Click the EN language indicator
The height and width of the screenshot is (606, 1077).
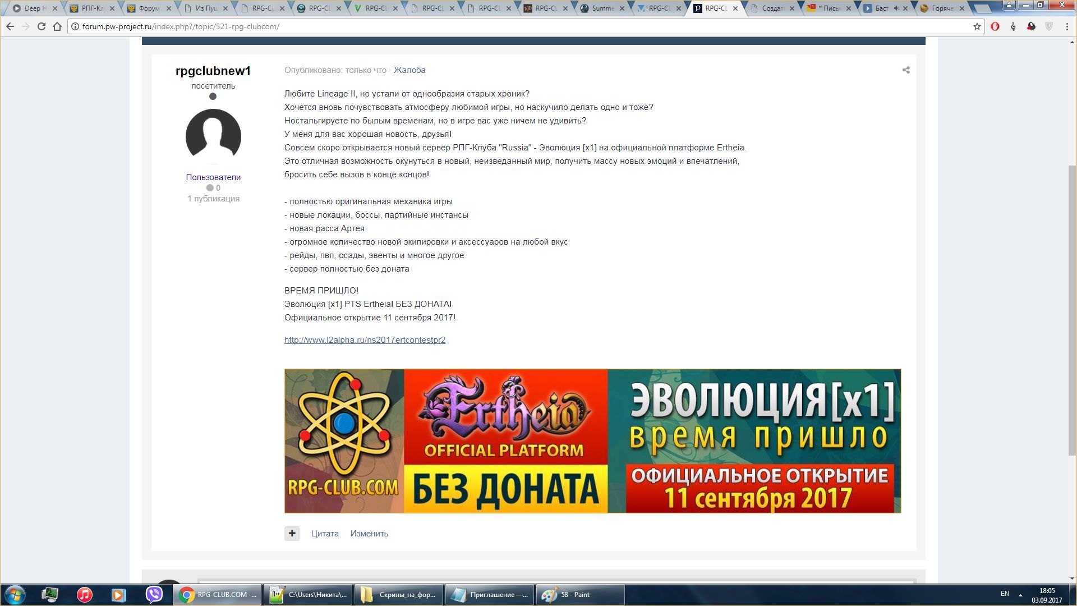coord(1005,594)
